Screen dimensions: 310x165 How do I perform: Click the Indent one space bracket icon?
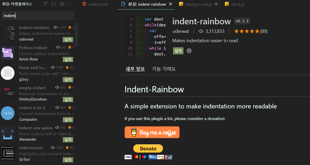[x=7, y=133]
